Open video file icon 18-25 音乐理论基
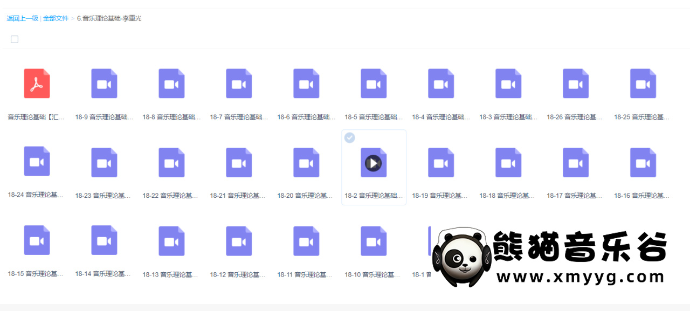The image size is (690, 311). 643,84
